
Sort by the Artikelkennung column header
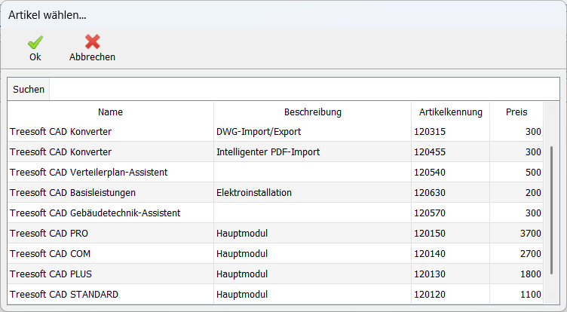tap(450, 112)
